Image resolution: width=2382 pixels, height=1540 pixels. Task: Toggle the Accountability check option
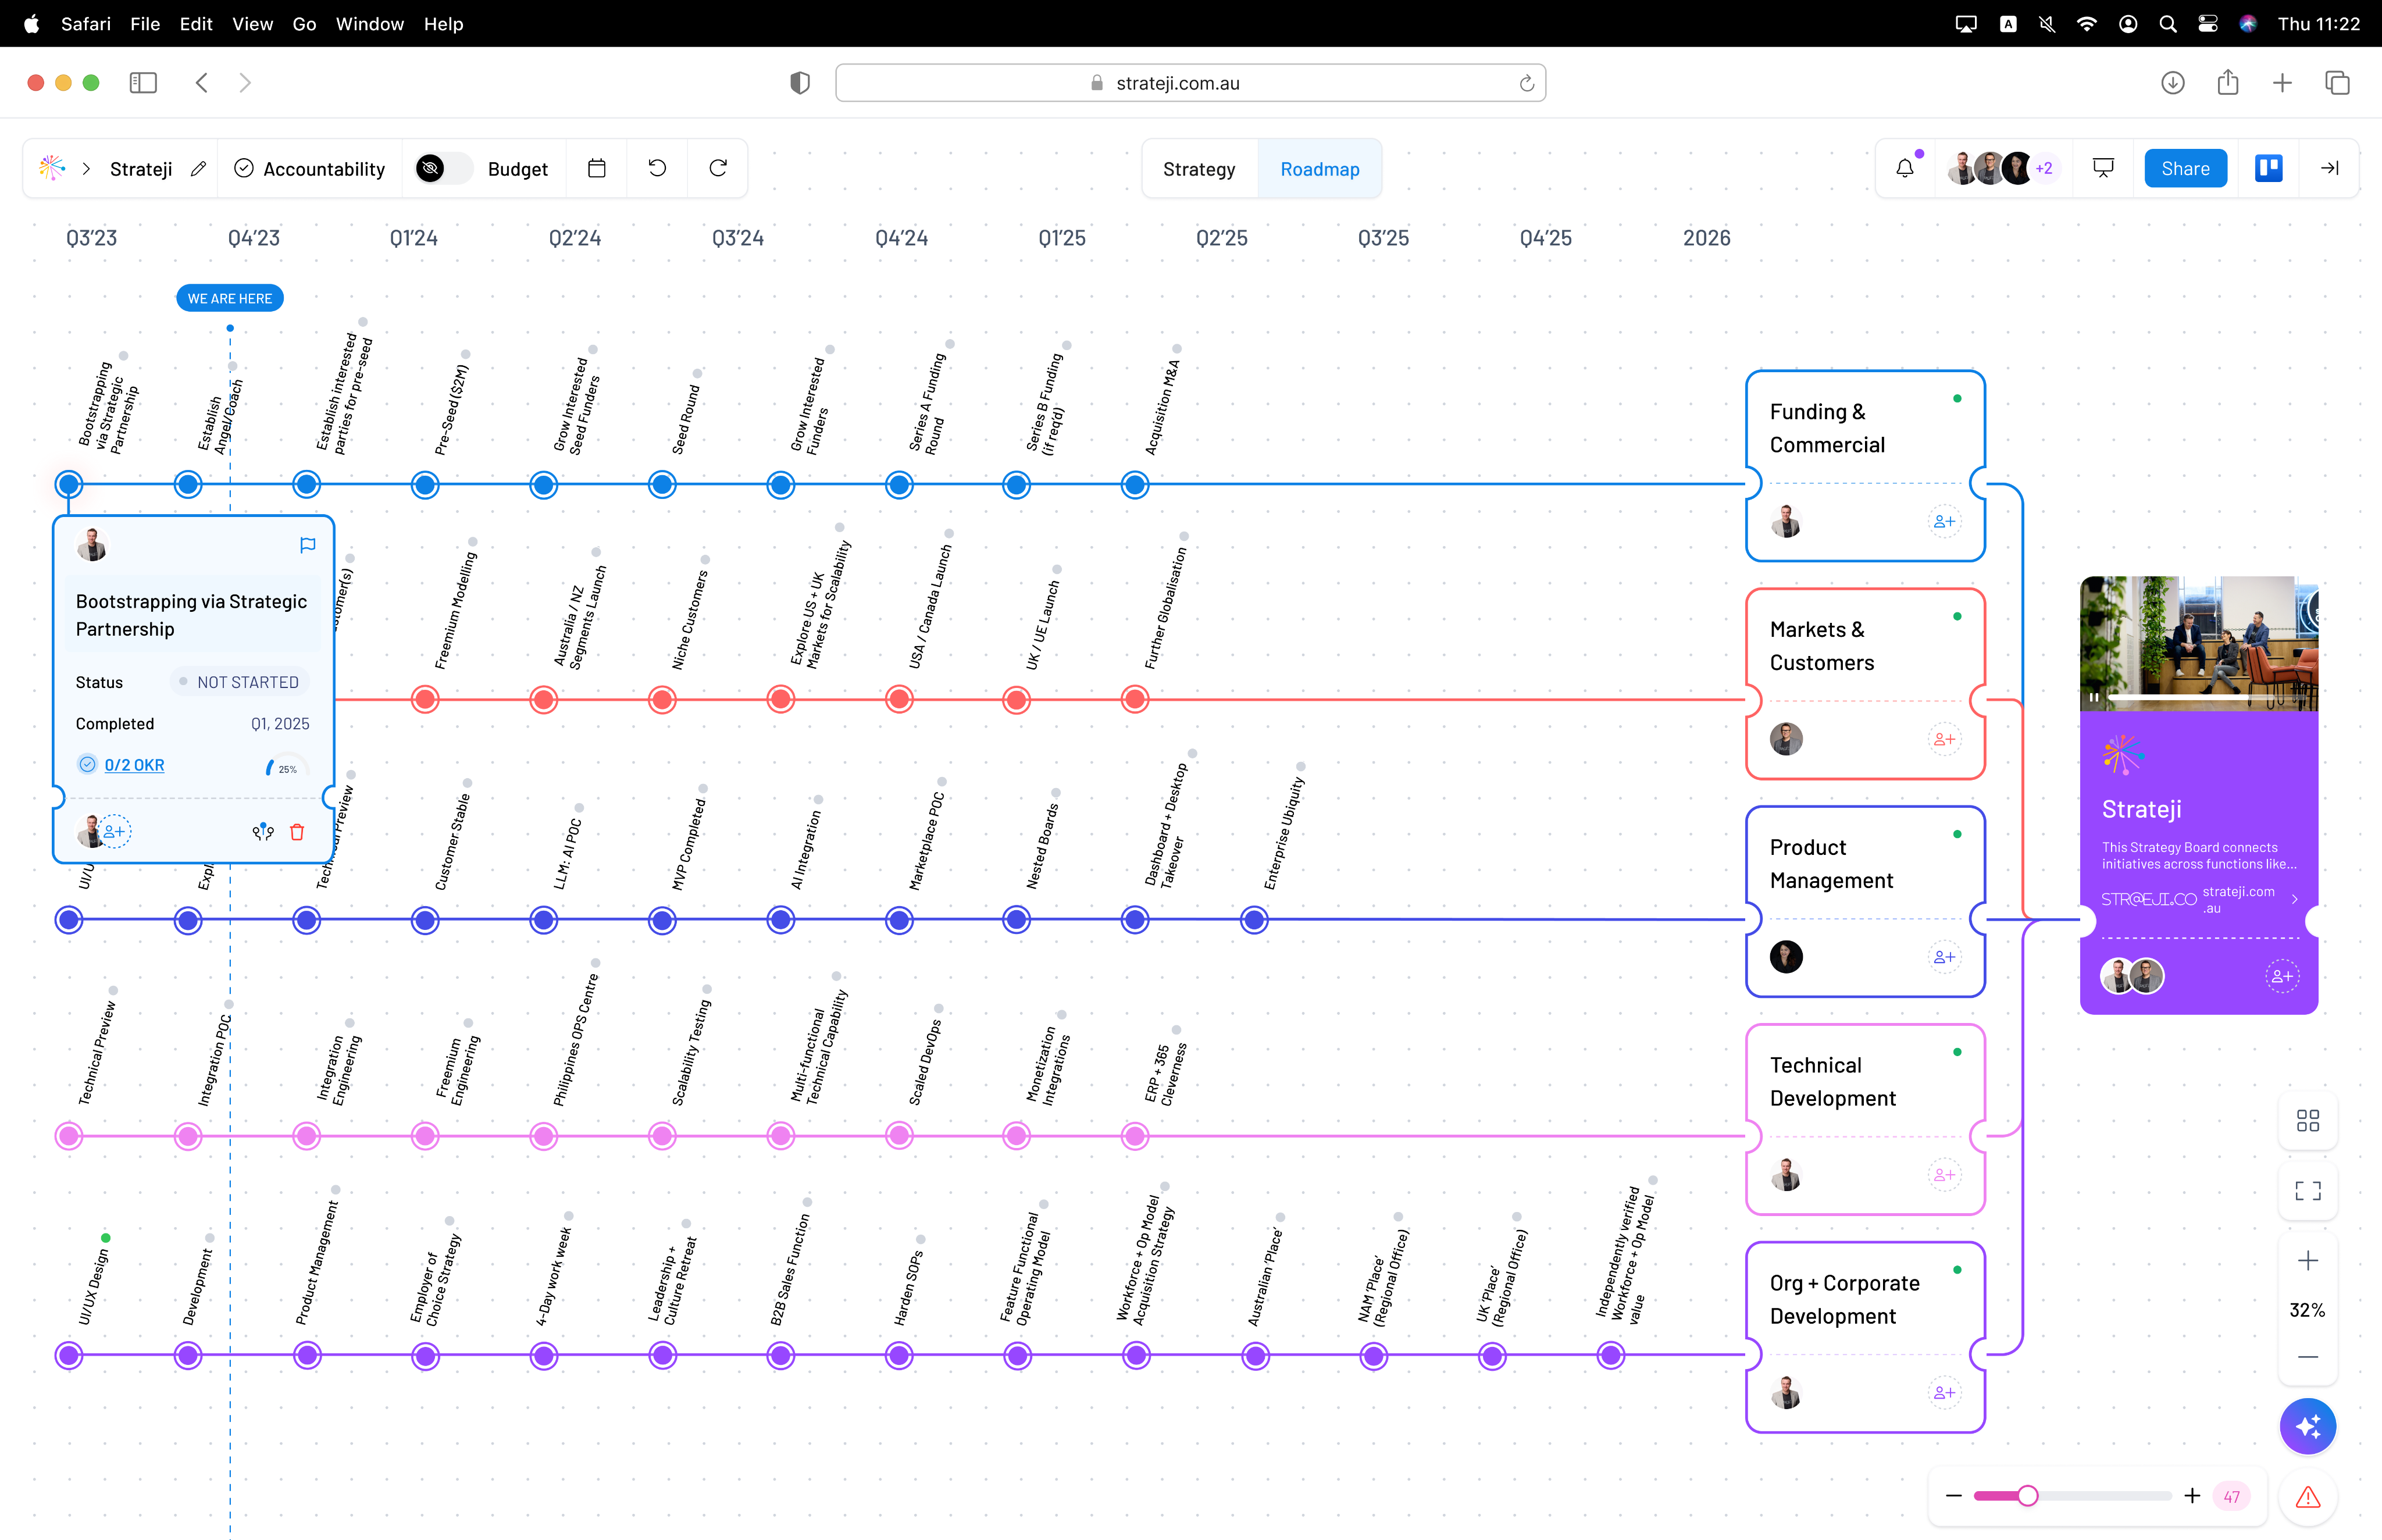(244, 168)
